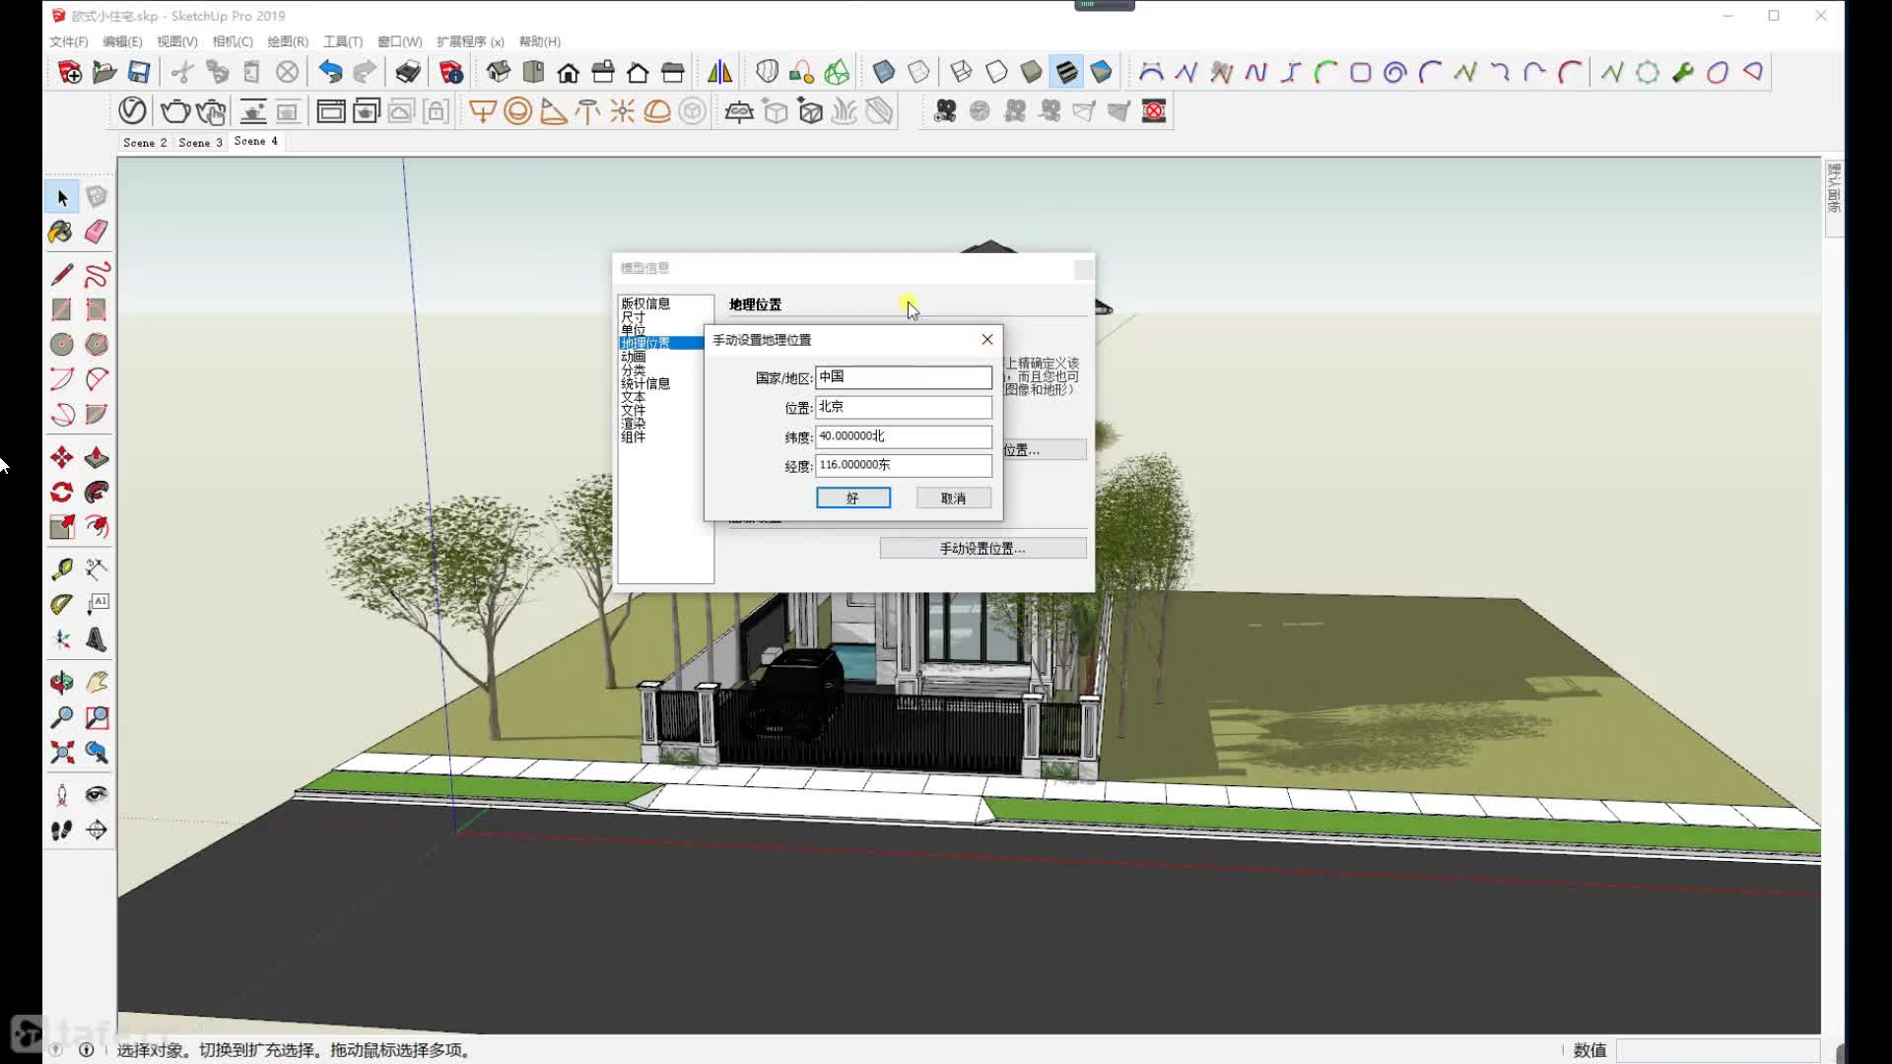Click the new model icon

coord(70,72)
